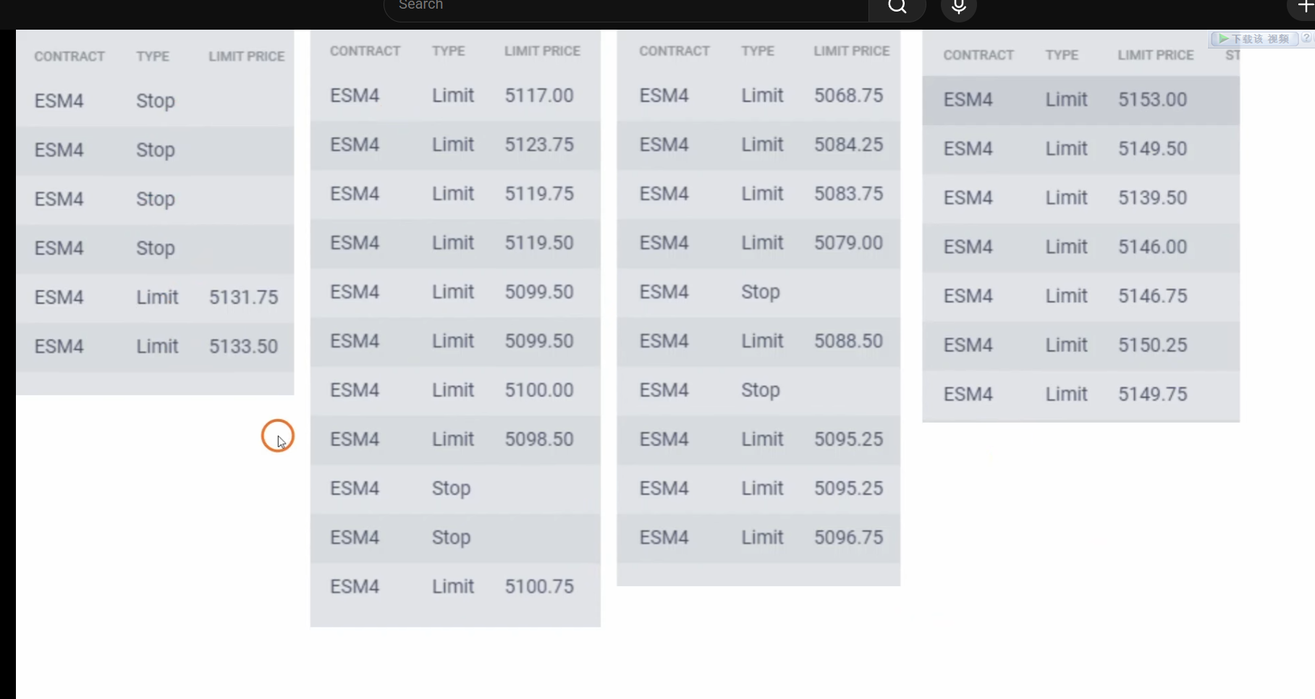The height and width of the screenshot is (699, 1315).
Task: Click the plus create button
Action: pyautogui.click(x=1303, y=7)
